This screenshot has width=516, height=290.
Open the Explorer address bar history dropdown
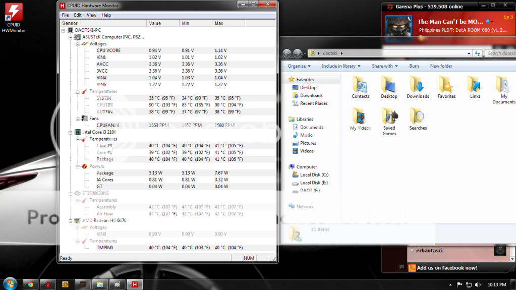[469, 53]
